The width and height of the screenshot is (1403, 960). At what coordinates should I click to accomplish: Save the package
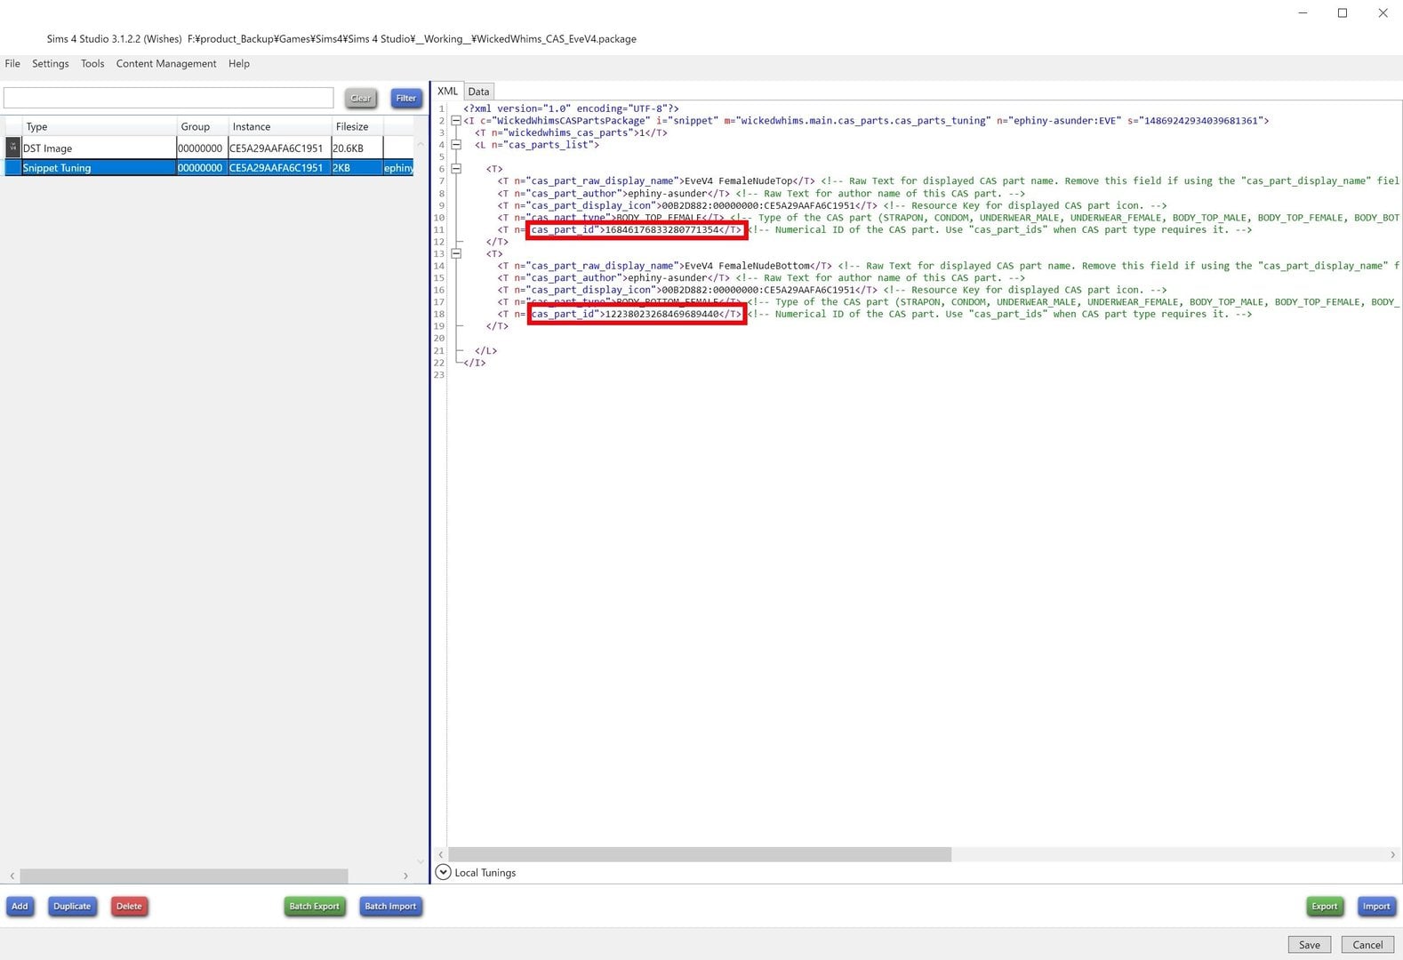pos(1309,945)
